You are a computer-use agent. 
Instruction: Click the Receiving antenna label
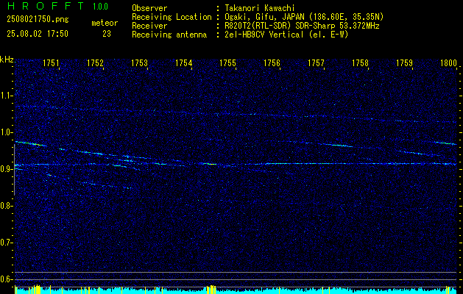[169, 35]
